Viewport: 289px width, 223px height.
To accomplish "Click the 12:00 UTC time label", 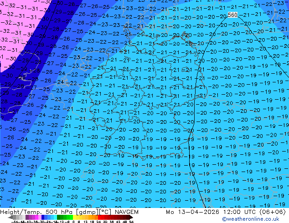I will (239, 212).
